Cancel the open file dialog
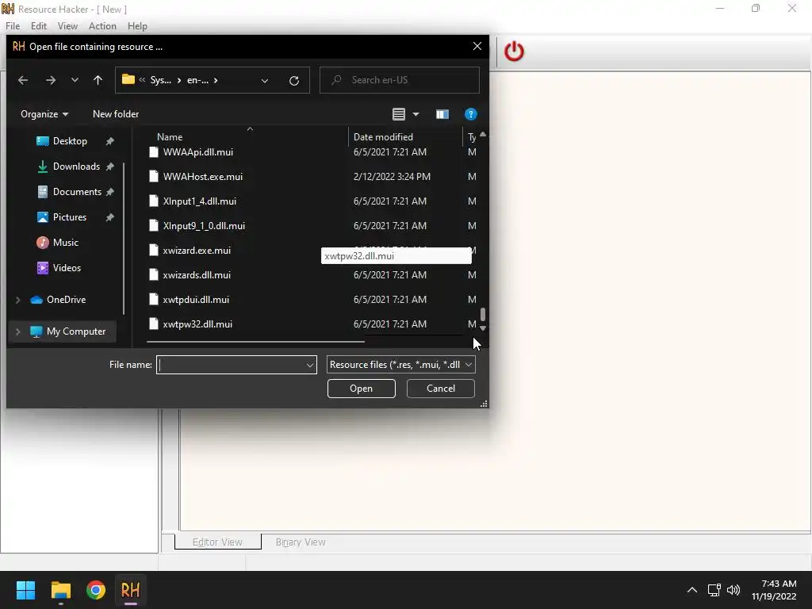This screenshot has height=609, width=812. coord(441,389)
